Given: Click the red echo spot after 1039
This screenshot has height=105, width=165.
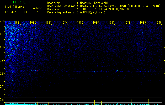Looking at the screenshot, I should [x=148, y=72].
